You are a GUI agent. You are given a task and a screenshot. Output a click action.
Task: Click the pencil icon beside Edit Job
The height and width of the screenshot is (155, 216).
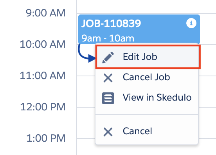[x=108, y=58]
